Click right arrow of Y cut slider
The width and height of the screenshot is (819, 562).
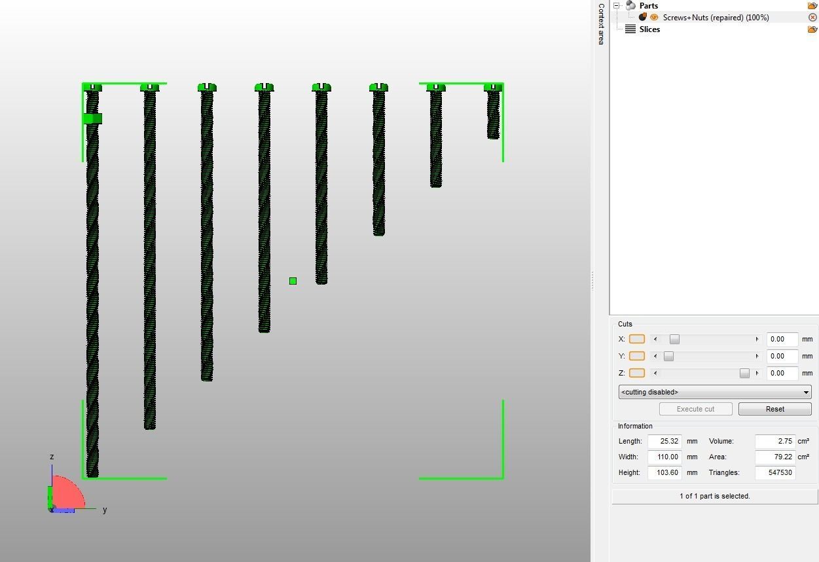[757, 356]
